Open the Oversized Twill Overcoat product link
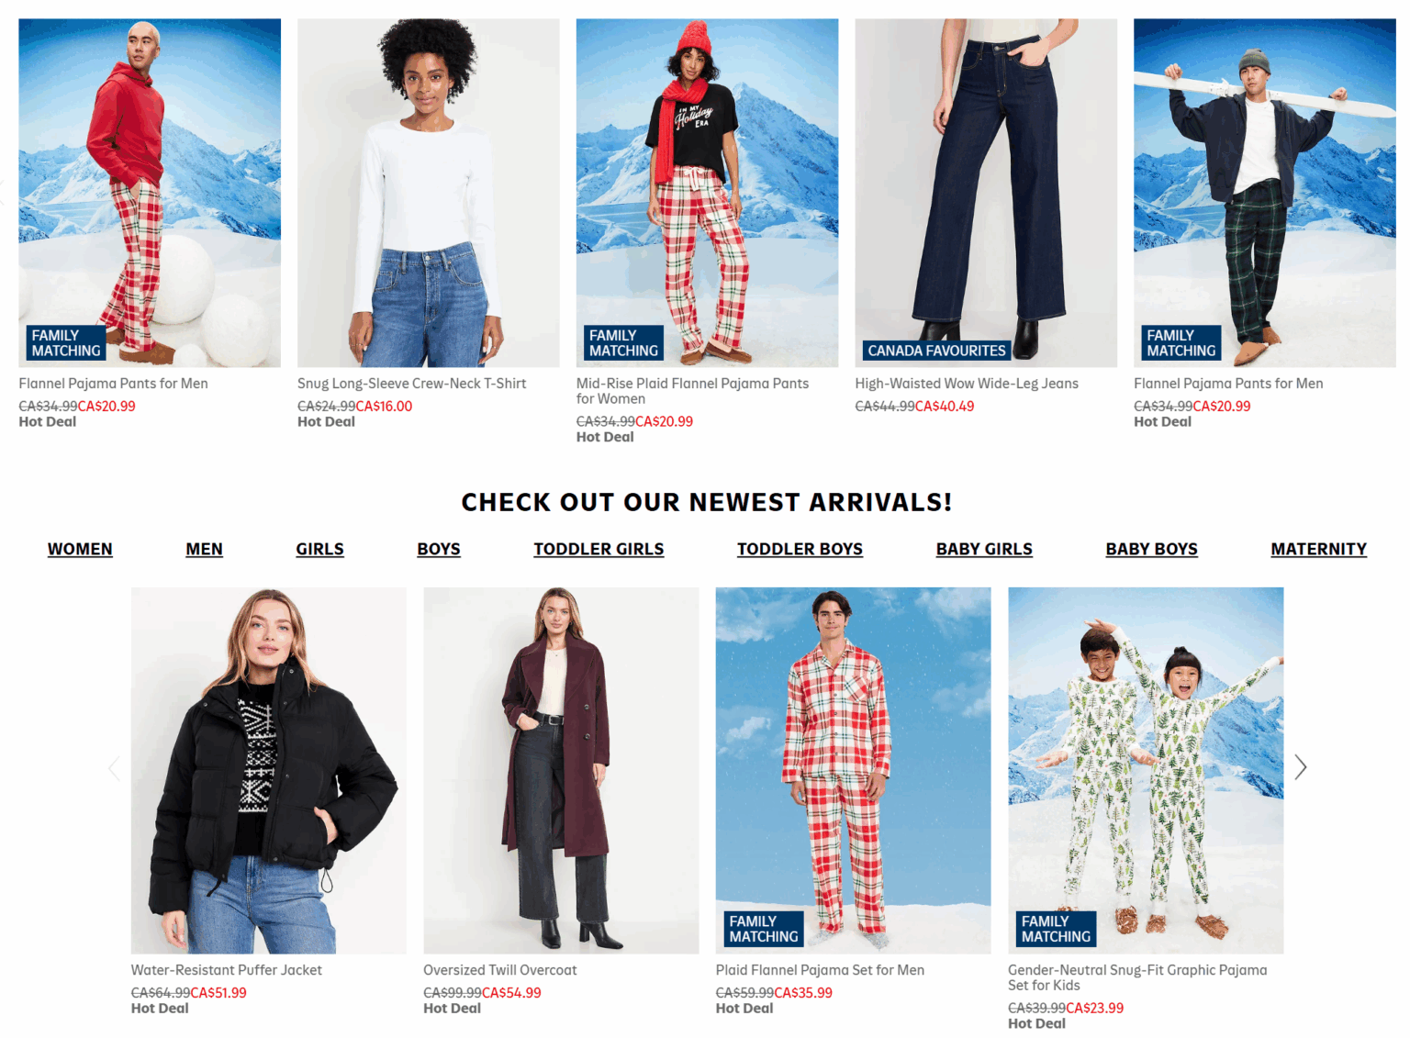Image resolution: width=1410 pixels, height=1038 pixels. tap(500, 970)
